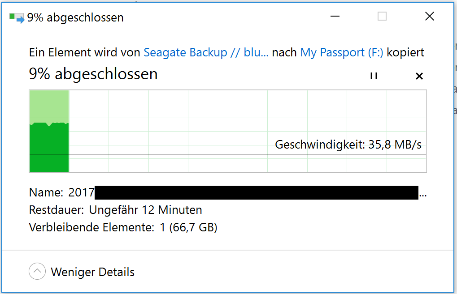The image size is (457, 294).
Task: Open the My Passport (F:) destination link
Action: click(x=342, y=52)
